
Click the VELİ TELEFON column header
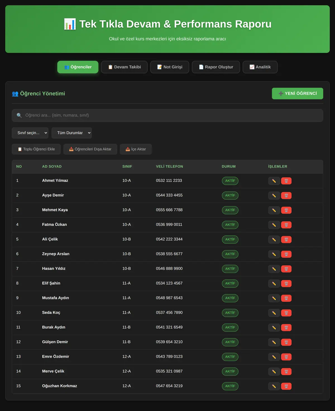coord(169,167)
